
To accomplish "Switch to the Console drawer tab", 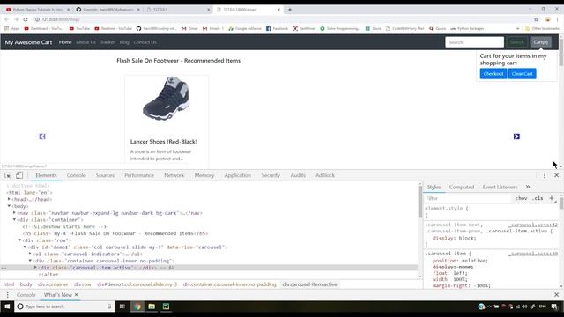I will click(x=26, y=295).
